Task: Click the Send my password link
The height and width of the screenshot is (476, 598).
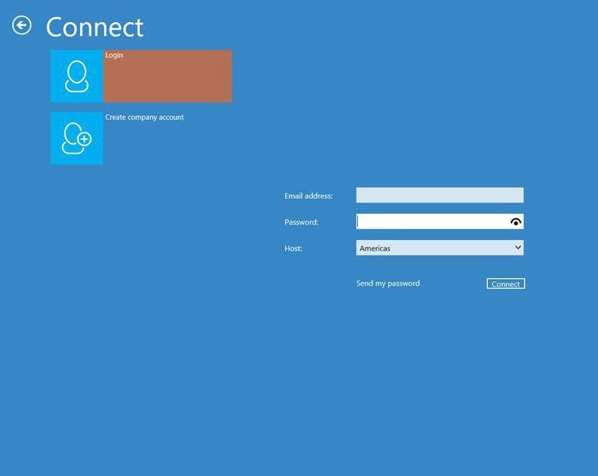Action: [388, 283]
